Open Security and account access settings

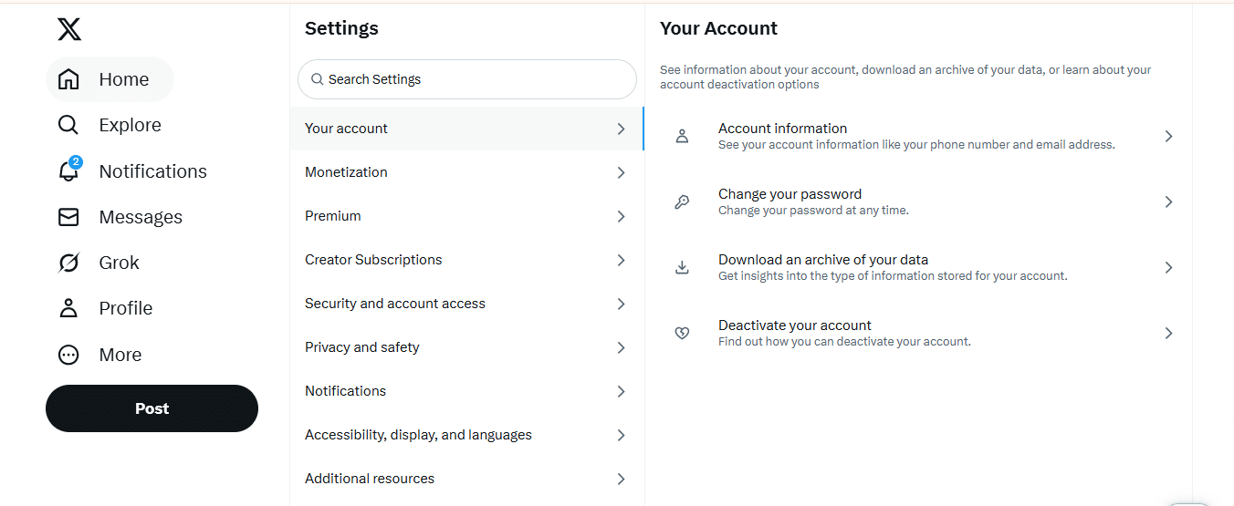[395, 304]
